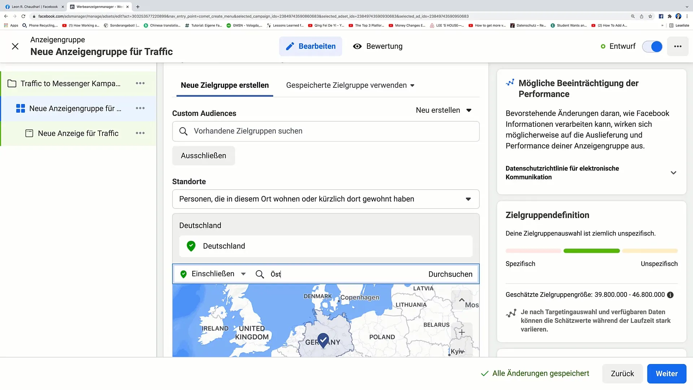
Task: Click the Weiter button
Action: pyautogui.click(x=666, y=374)
